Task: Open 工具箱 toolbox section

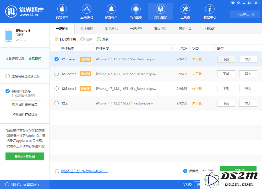Action: pyautogui.click(x=185, y=12)
